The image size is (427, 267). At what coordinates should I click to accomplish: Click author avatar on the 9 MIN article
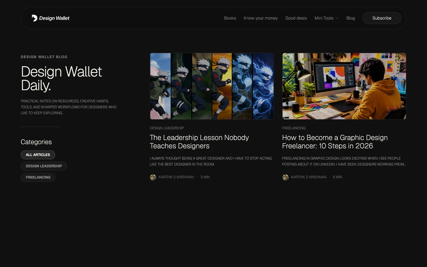pyautogui.click(x=285, y=177)
